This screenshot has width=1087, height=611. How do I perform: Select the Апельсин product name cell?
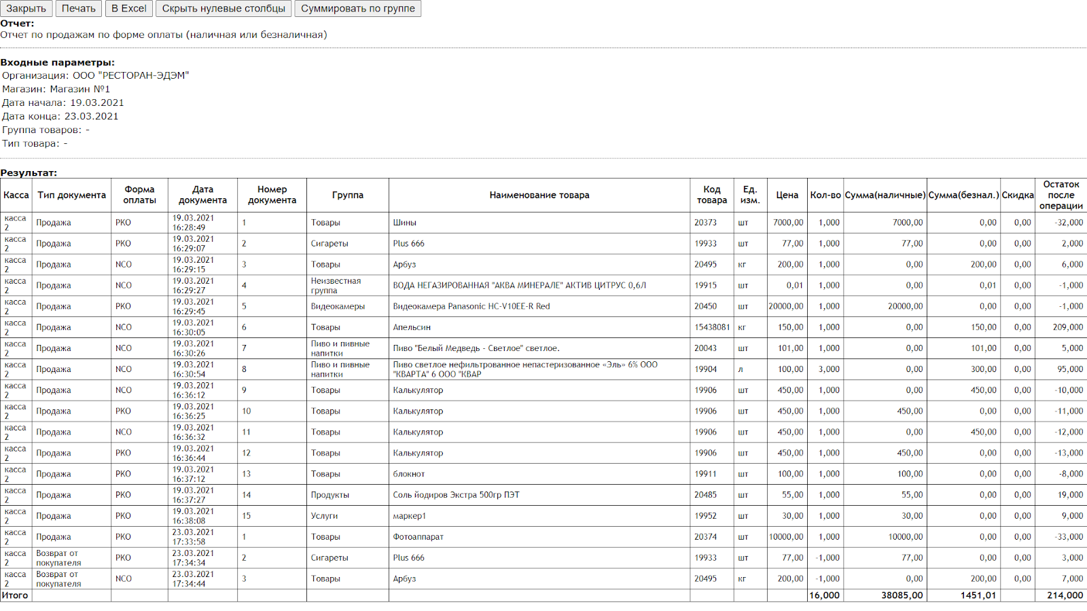pos(412,327)
